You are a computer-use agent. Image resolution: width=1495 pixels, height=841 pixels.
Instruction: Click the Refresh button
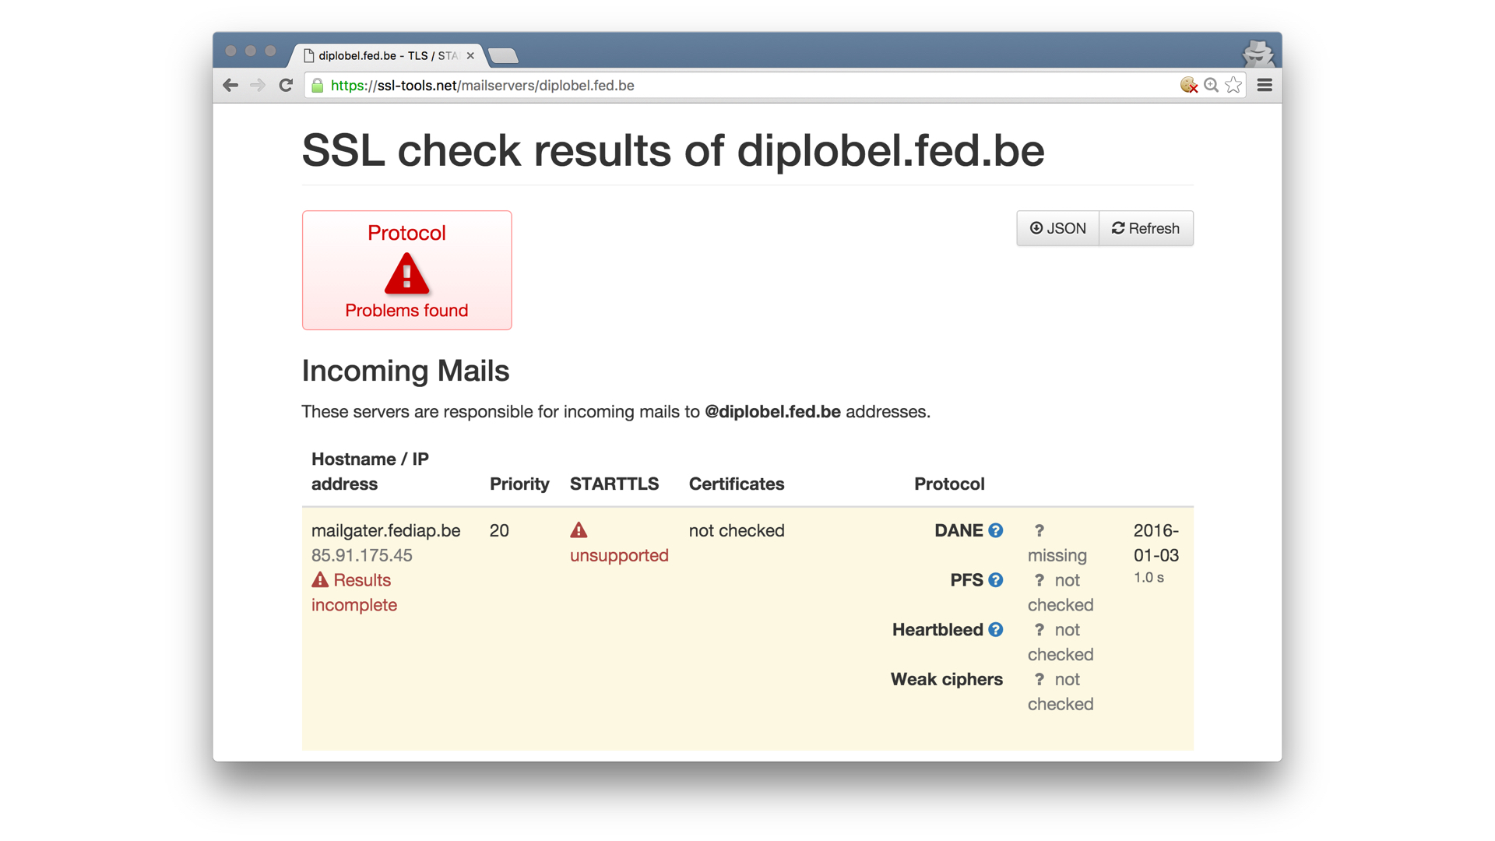point(1145,228)
